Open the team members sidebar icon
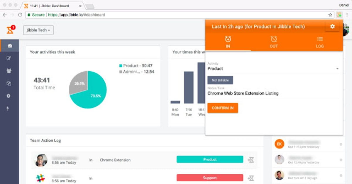This screenshot has height=184, width=352. 9,71
